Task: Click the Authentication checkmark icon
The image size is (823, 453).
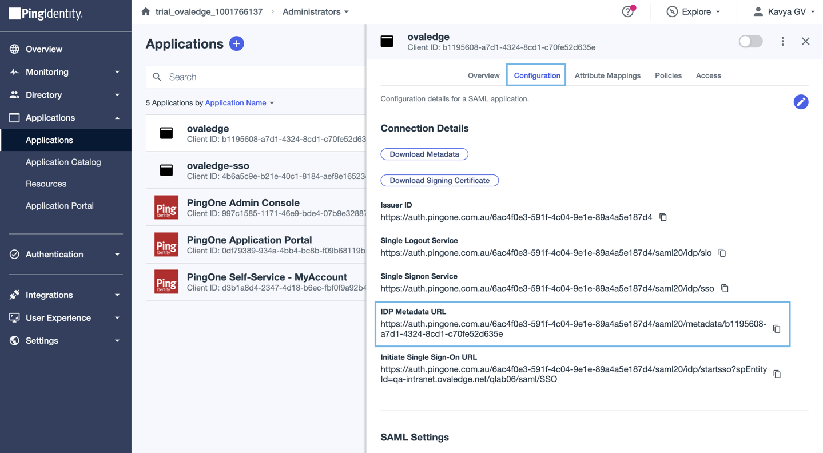Action: [14, 255]
